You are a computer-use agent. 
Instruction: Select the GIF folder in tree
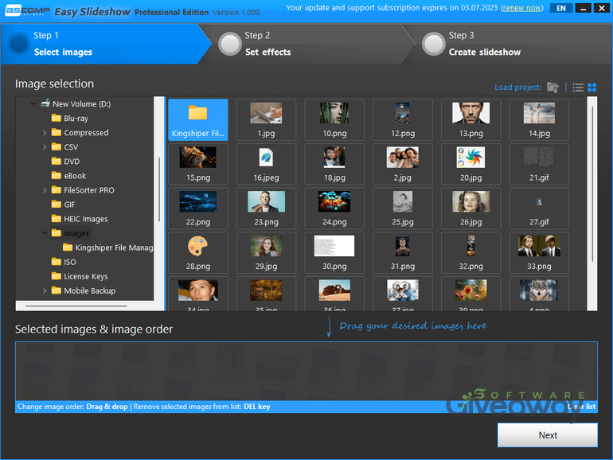pyautogui.click(x=64, y=205)
